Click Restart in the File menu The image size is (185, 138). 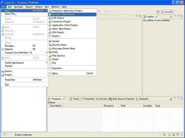point(24,66)
